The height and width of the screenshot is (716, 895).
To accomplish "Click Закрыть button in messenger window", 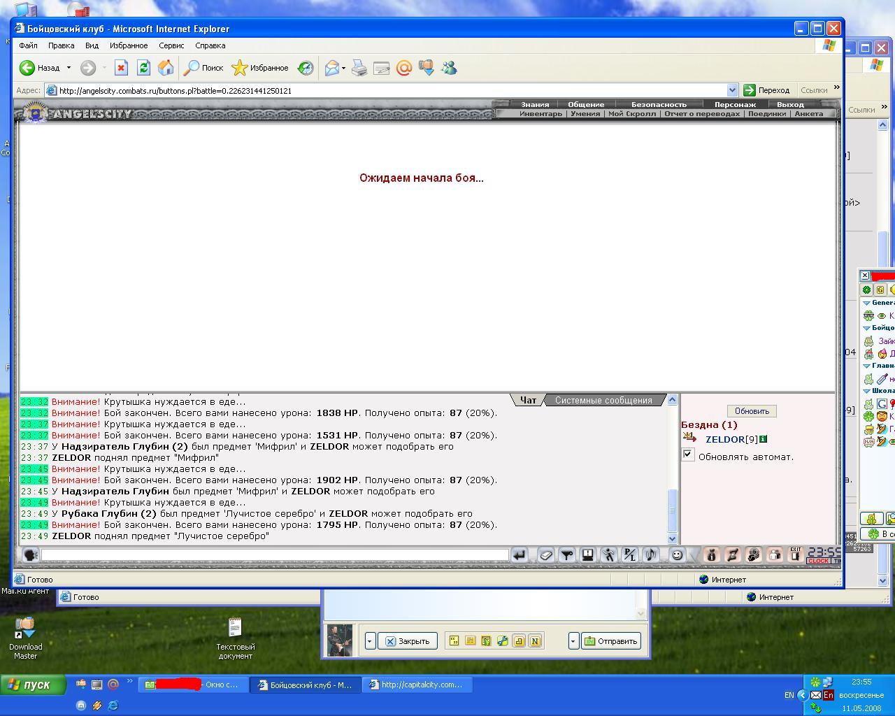I will coord(408,641).
